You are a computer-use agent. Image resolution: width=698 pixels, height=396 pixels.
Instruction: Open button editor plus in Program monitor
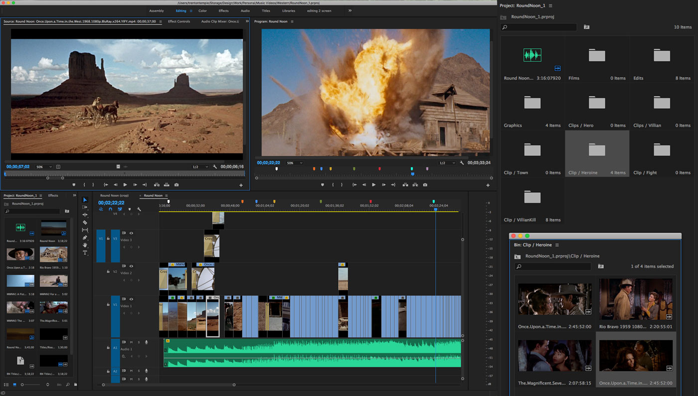click(488, 185)
